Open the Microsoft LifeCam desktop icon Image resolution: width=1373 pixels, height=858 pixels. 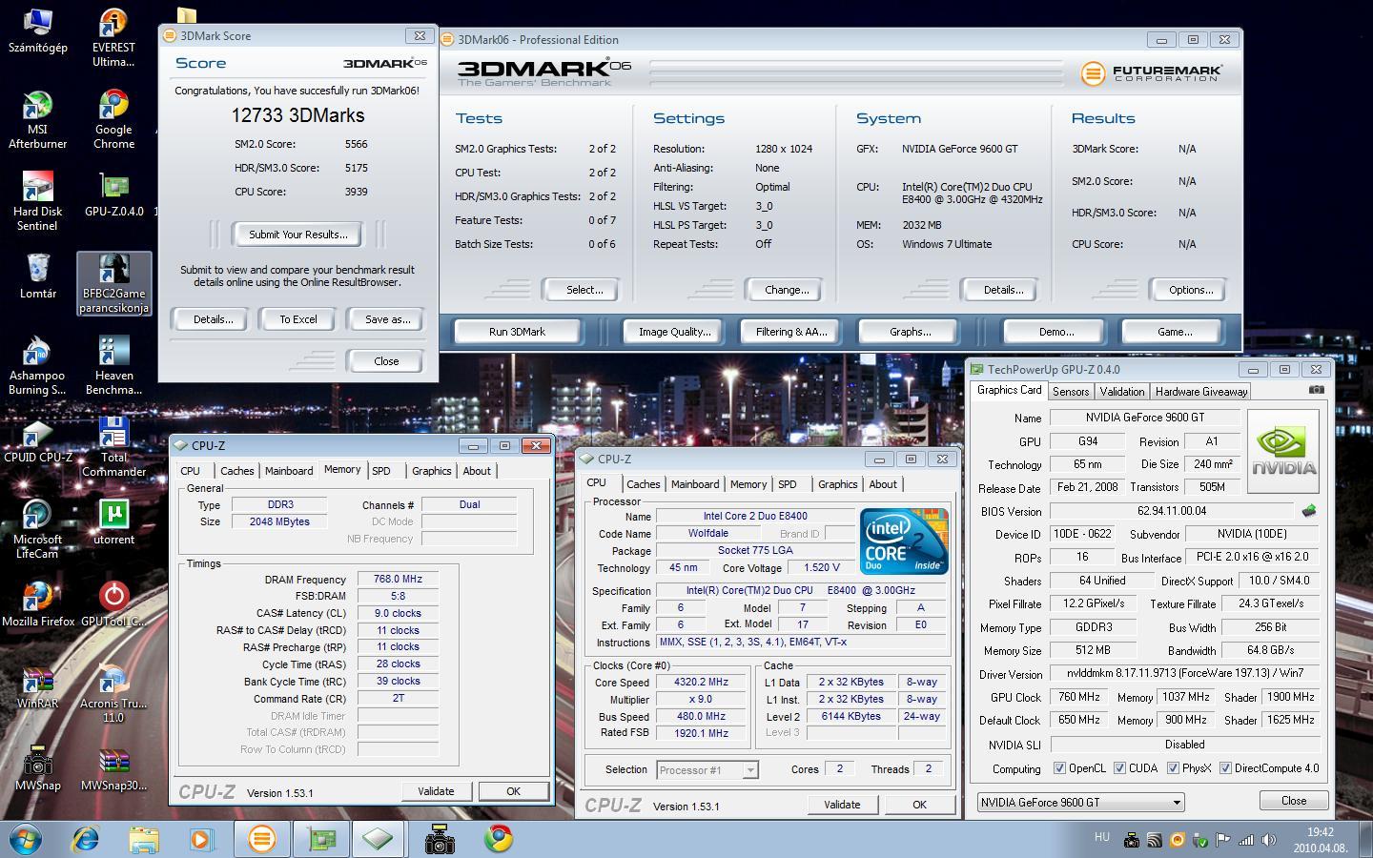point(37,530)
